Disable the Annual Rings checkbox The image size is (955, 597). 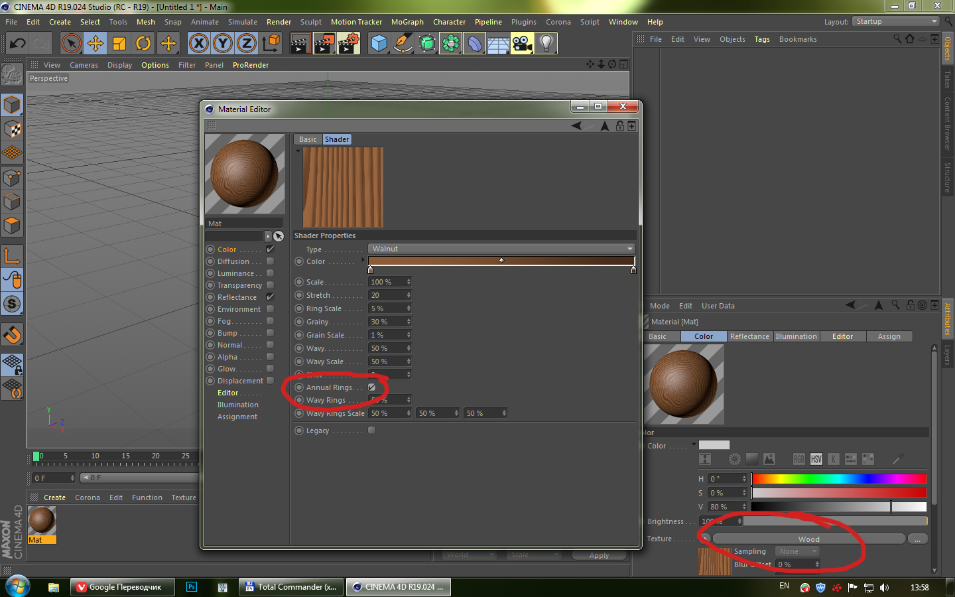click(372, 387)
